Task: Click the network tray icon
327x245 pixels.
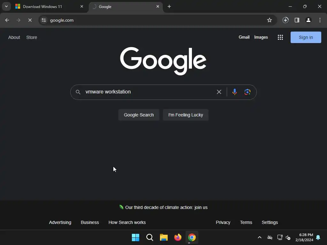Action: point(280,237)
